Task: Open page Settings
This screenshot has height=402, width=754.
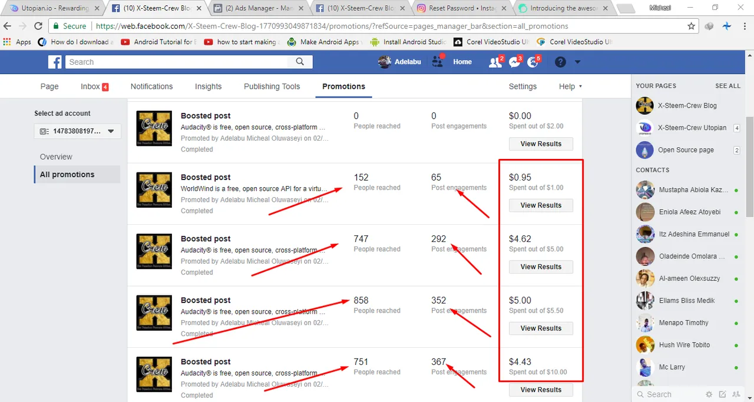Action: click(522, 87)
